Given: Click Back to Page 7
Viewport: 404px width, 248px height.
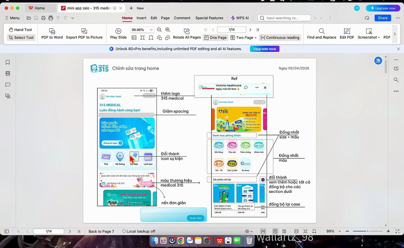Looking at the screenshot, I should click(x=101, y=231).
